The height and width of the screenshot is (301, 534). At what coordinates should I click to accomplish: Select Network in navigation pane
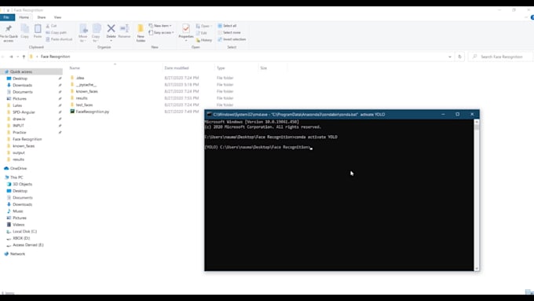coord(17,254)
